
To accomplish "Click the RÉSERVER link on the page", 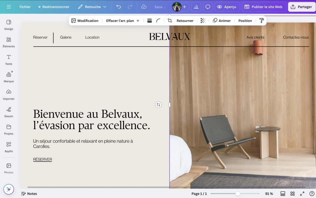I will tap(42, 159).
